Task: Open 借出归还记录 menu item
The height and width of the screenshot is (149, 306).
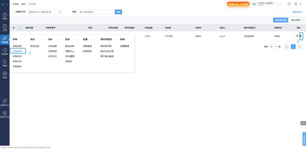Action: coord(107,51)
